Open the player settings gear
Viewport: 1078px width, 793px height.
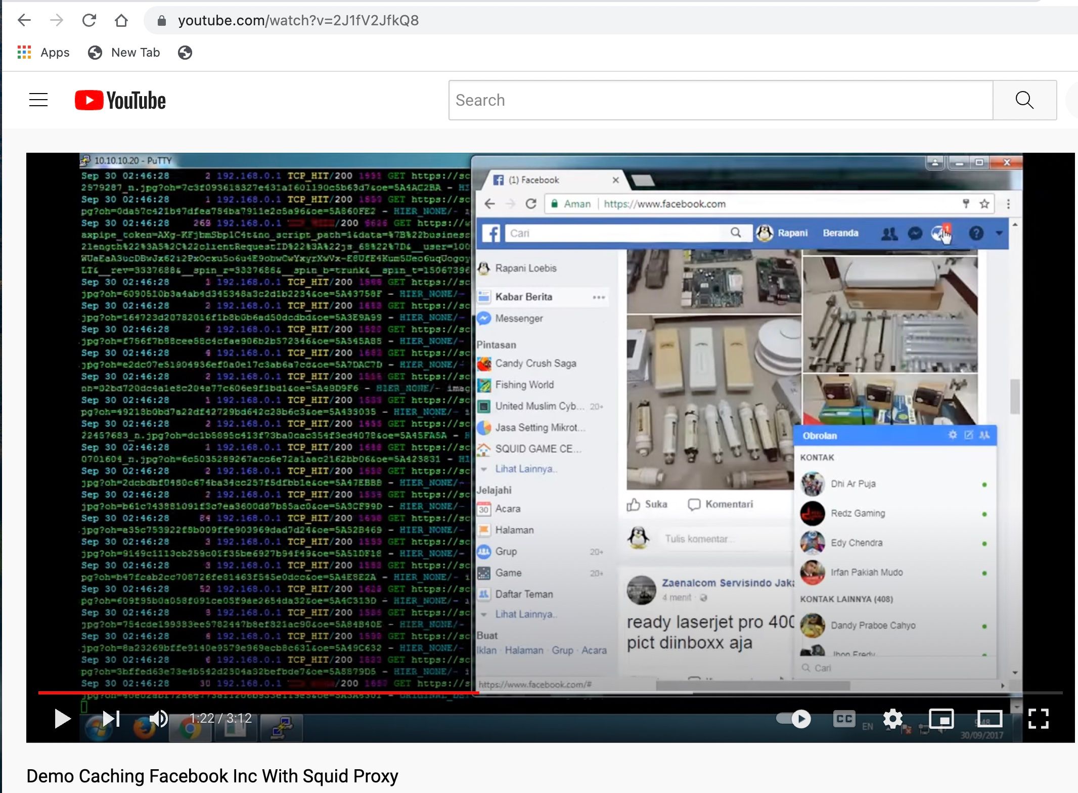(x=892, y=719)
